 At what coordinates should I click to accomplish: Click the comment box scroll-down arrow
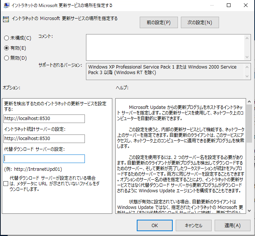click(247, 57)
